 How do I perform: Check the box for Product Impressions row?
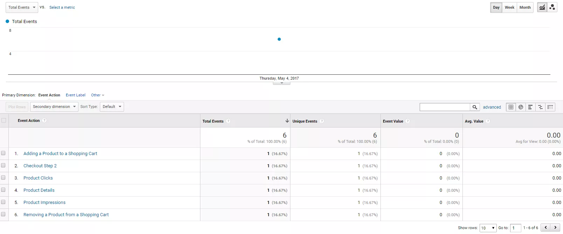click(x=4, y=202)
